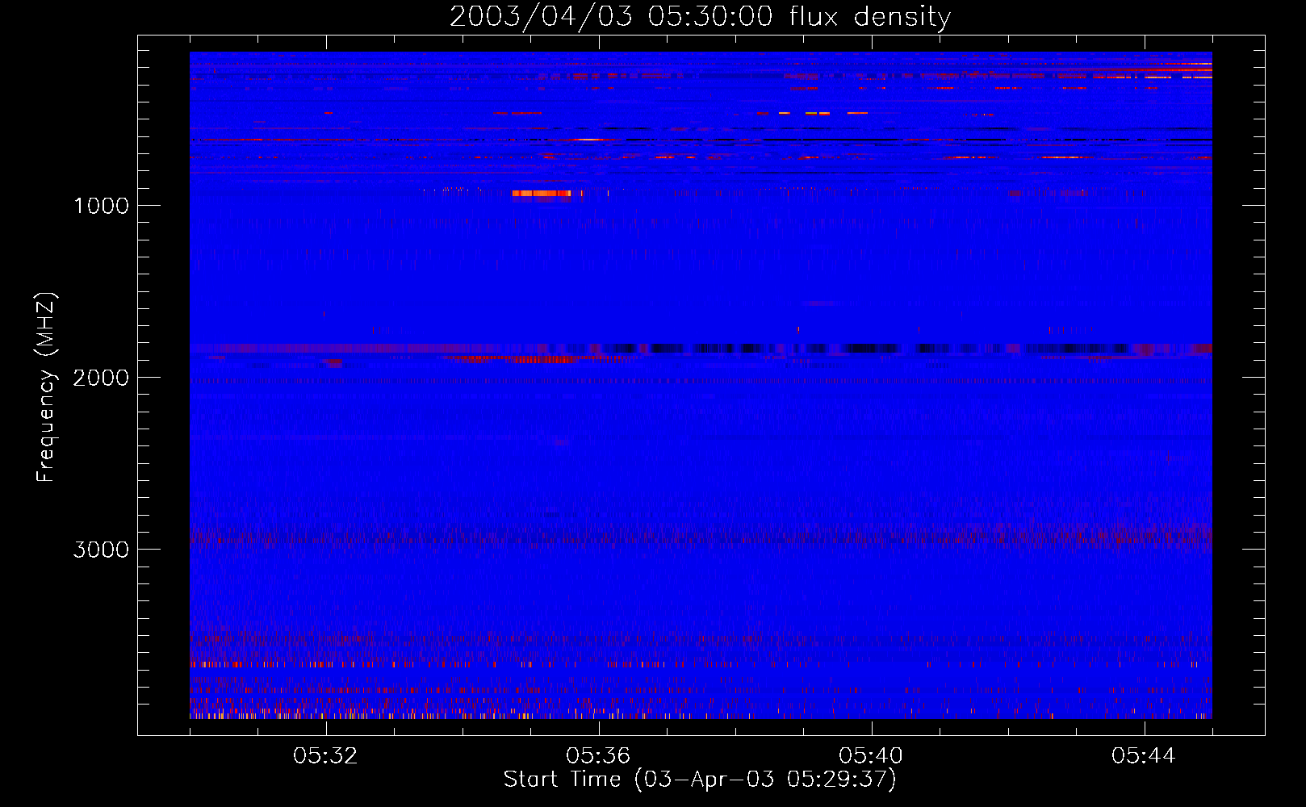Click the bright orange burst just above 1000 MHz
The image size is (1306, 807).
542,194
